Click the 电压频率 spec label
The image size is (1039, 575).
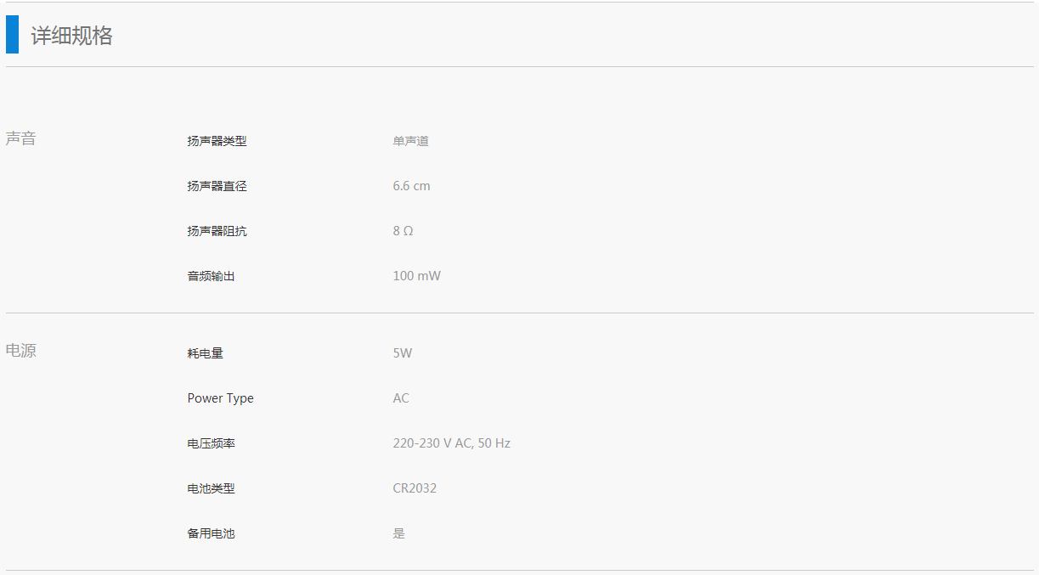(x=212, y=443)
